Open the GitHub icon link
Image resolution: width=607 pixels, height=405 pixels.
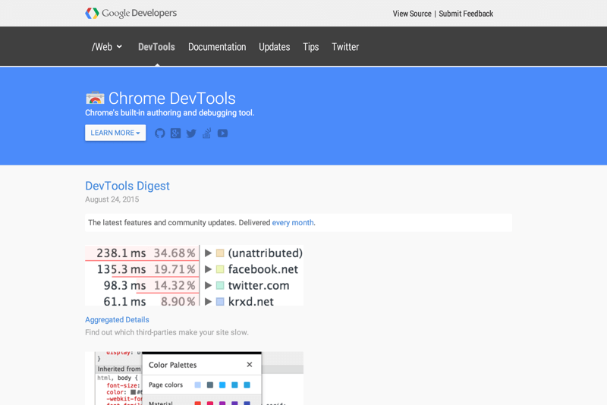(160, 133)
